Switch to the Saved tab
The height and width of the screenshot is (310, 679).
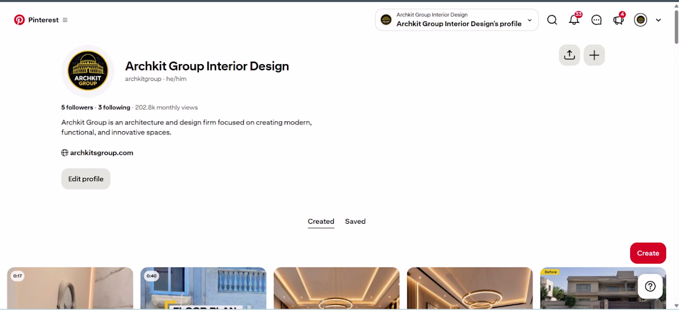coord(355,221)
